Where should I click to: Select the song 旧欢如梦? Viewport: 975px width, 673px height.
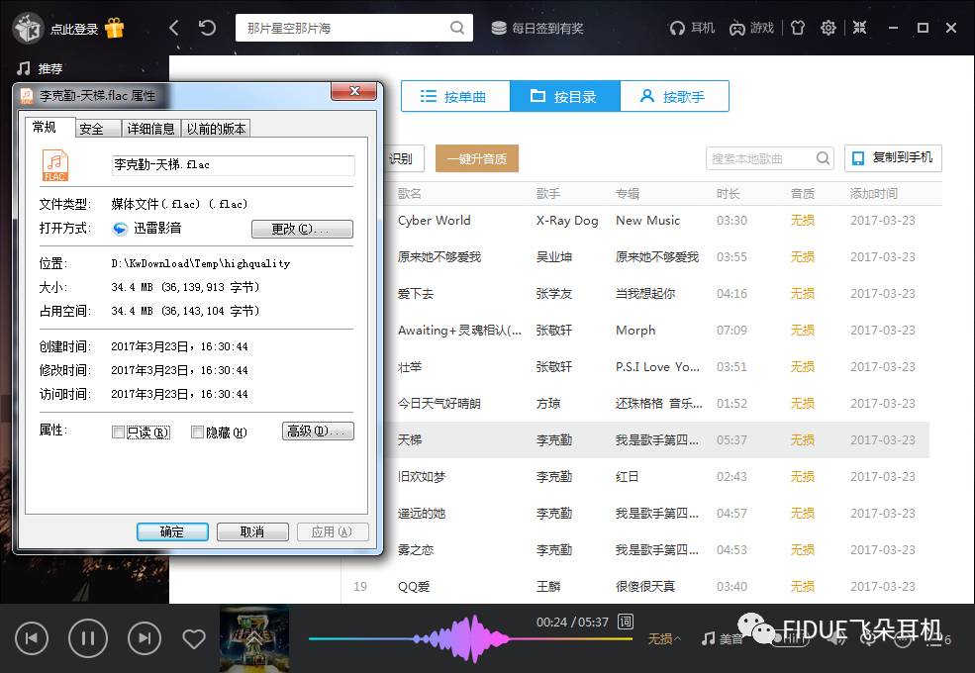(x=422, y=477)
